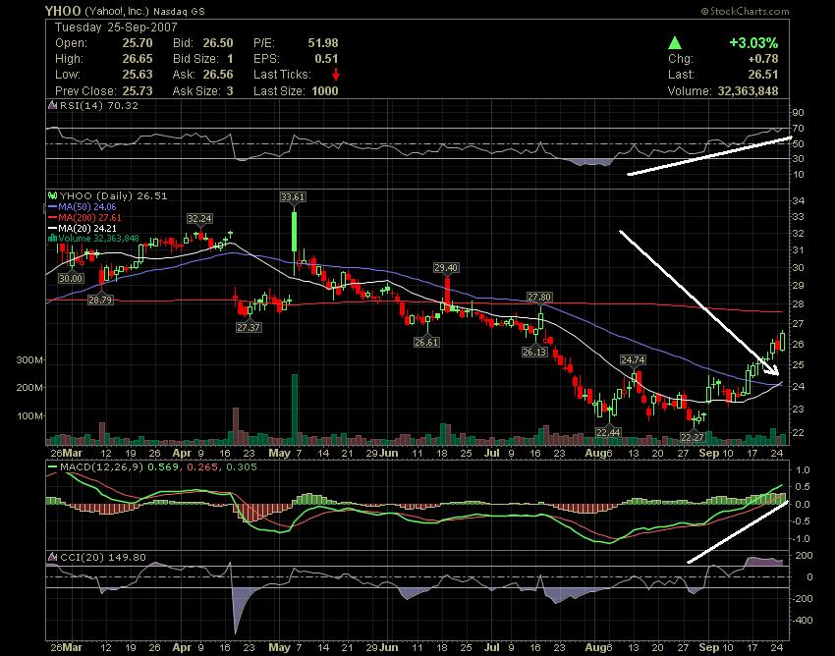
Task: Click the Open value 25.70
Action: (138, 43)
